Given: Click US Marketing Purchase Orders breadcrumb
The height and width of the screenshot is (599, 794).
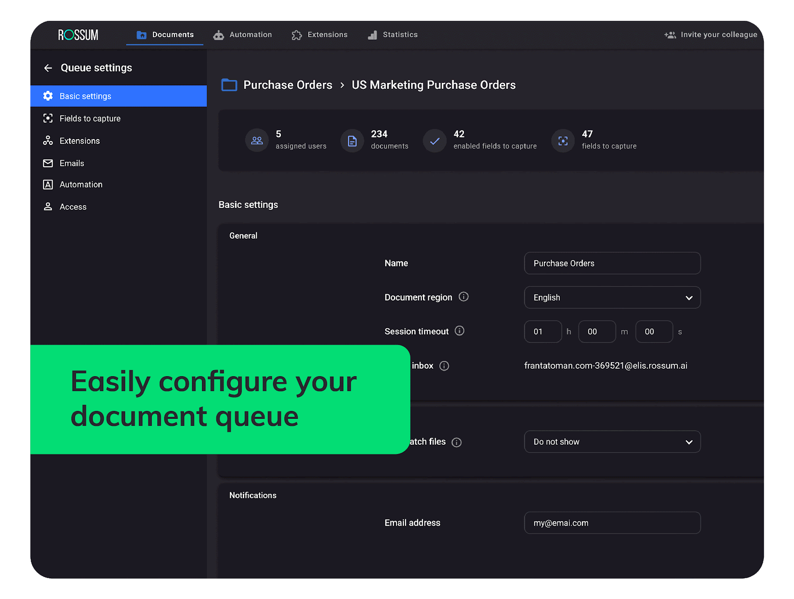Looking at the screenshot, I should click(434, 85).
